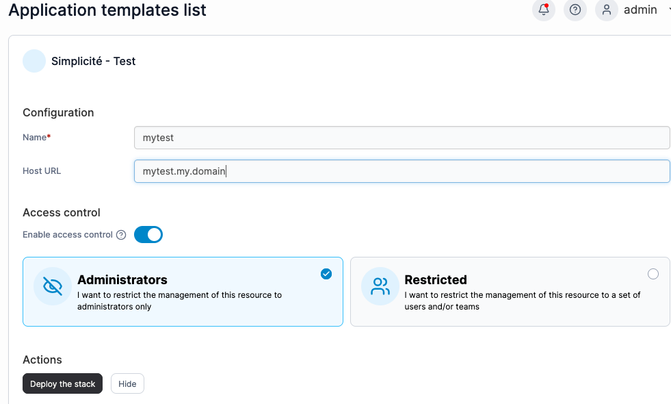Viewport: 671px width, 404px height.
Task: Click the admin user avatar icon
Action: click(x=607, y=10)
